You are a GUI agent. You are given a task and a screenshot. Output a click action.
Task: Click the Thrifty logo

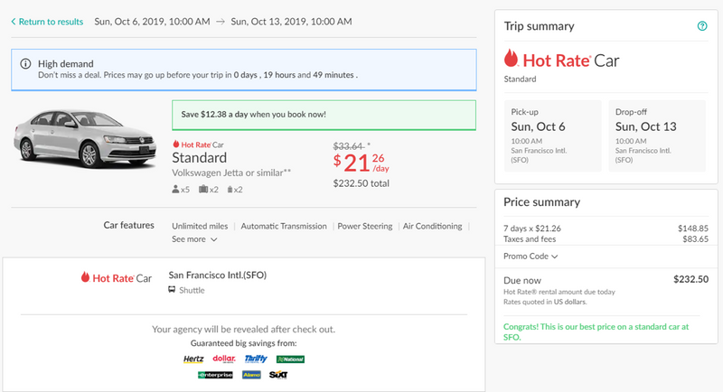[256, 359]
